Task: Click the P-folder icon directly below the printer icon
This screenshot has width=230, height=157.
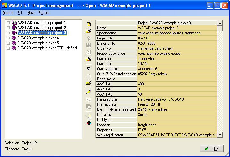Action: 89,59
